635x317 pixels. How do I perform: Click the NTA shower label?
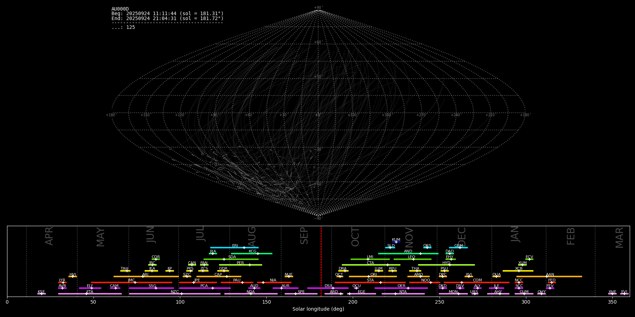coord(403,292)
